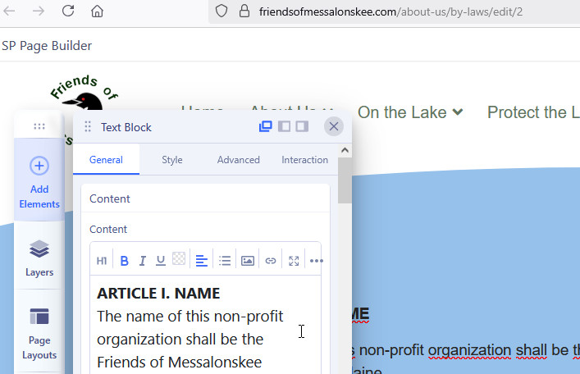This screenshot has height=374, width=580.
Task: Grab the Text Block panel drag handle
Action: (x=88, y=127)
